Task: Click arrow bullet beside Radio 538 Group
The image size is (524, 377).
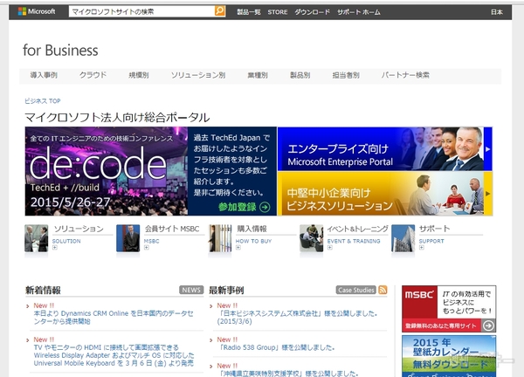Action: click(211, 340)
